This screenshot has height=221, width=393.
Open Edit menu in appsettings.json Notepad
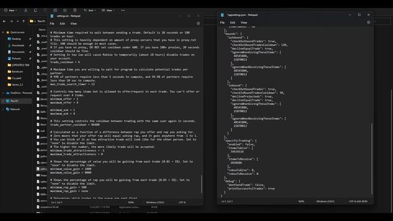233,22
